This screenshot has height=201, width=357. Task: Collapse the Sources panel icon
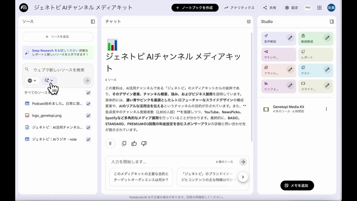pyautogui.click(x=93, y=22)
